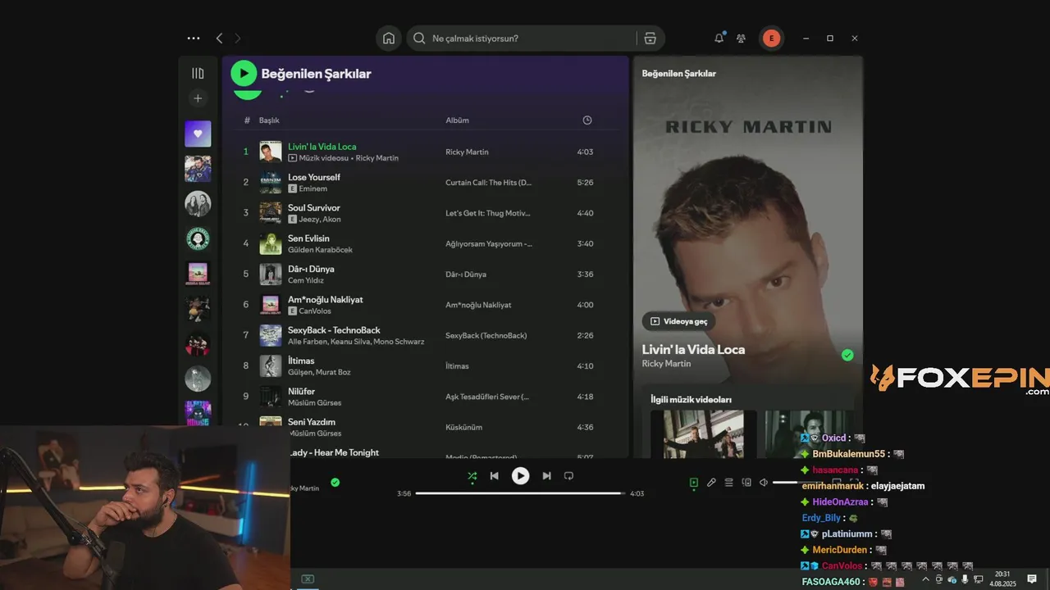Select the track 'Nilüfer'
Screen dimensions: 1050x590
[x=422, y=397]
